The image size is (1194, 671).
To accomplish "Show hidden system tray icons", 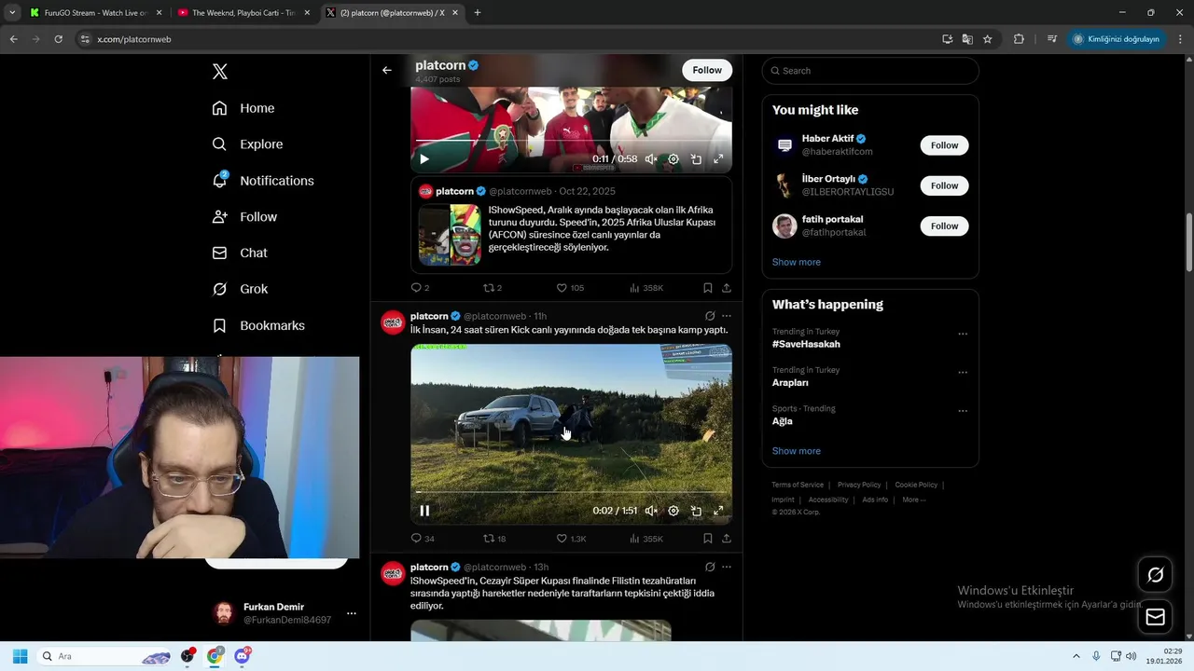I will pyautogui.click(x=1076, y=656).
